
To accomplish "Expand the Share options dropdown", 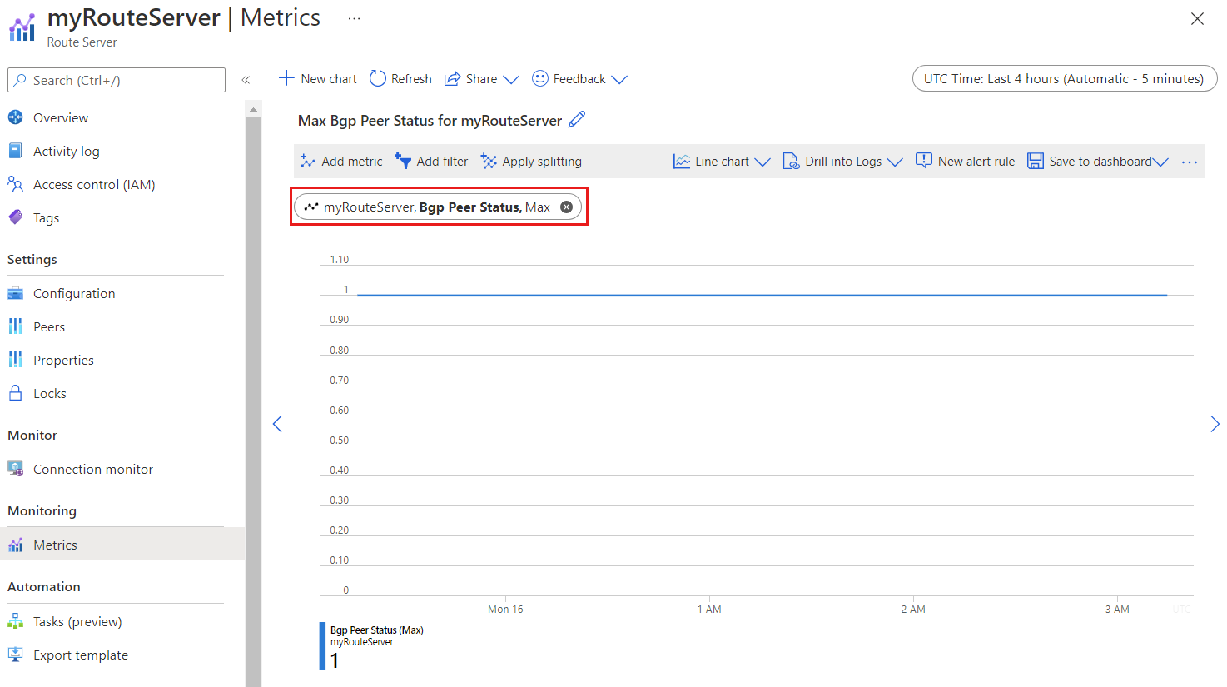I will coord(480,78).
